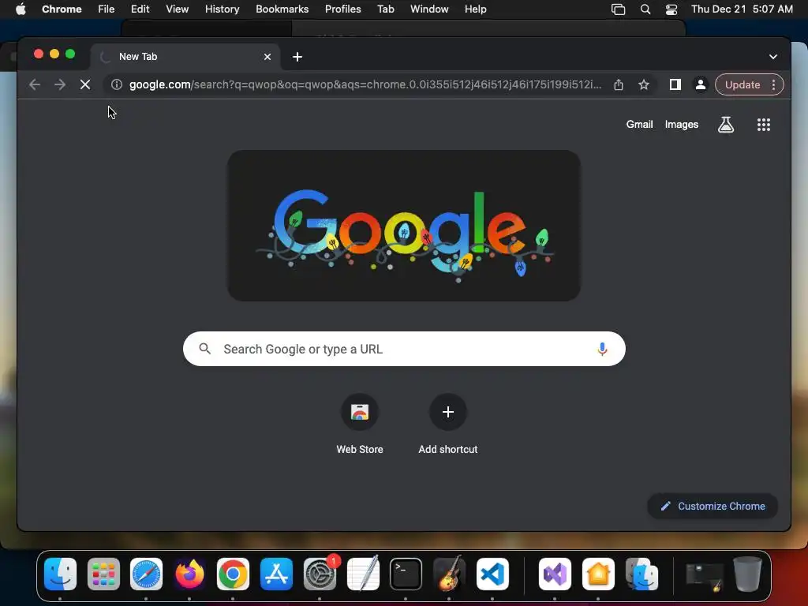Screen dimensions: 808x606
Task: Bookmark this tab with star icon
Action: (644, 84)
